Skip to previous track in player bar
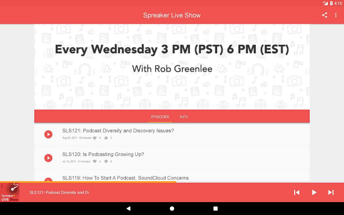 click(x=297, y=192)
